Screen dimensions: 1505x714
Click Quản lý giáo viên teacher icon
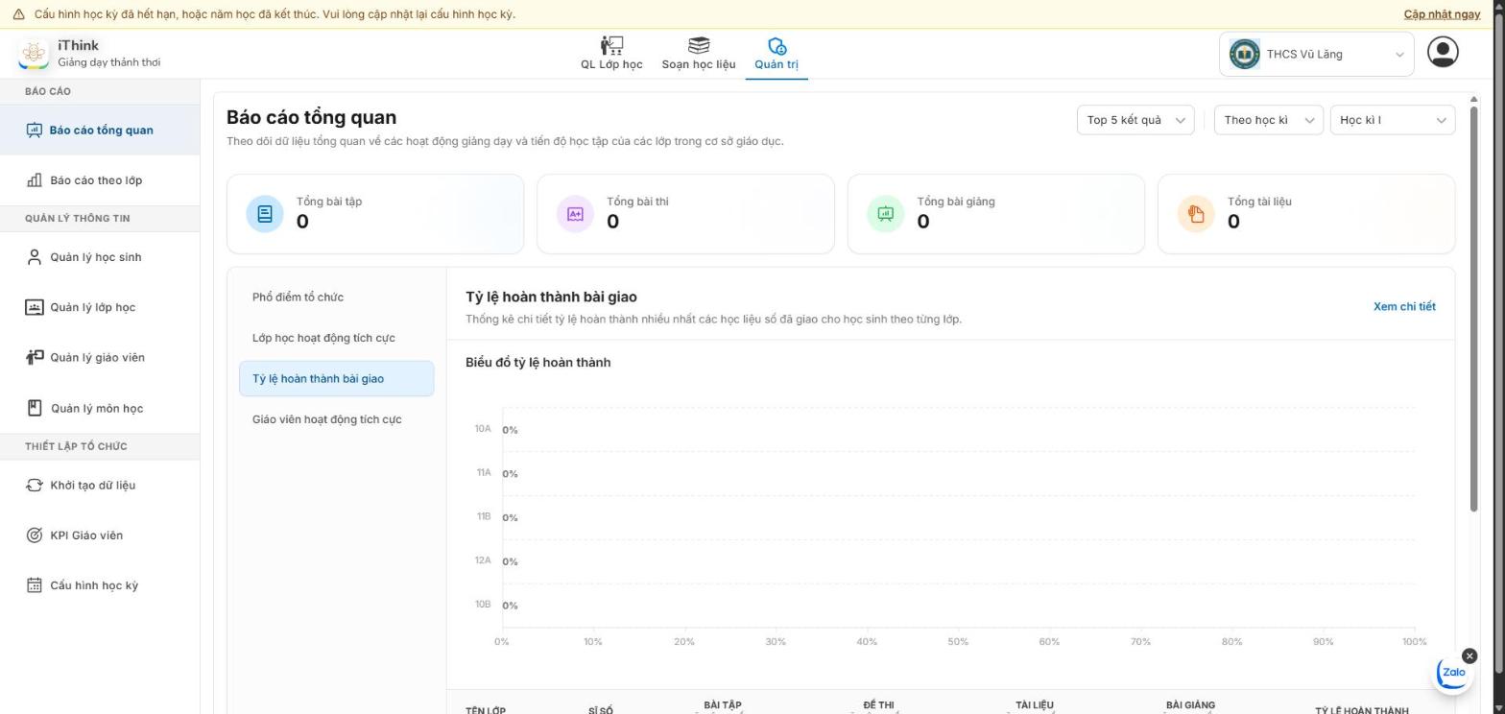point(35,357)
